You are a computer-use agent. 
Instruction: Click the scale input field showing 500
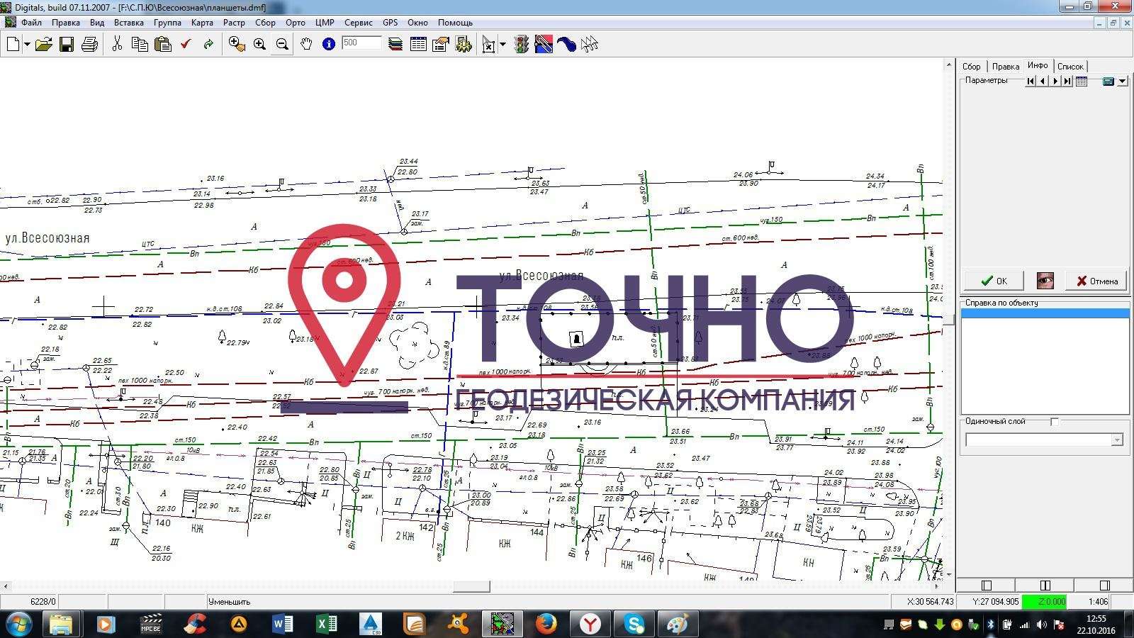(361, 43)
